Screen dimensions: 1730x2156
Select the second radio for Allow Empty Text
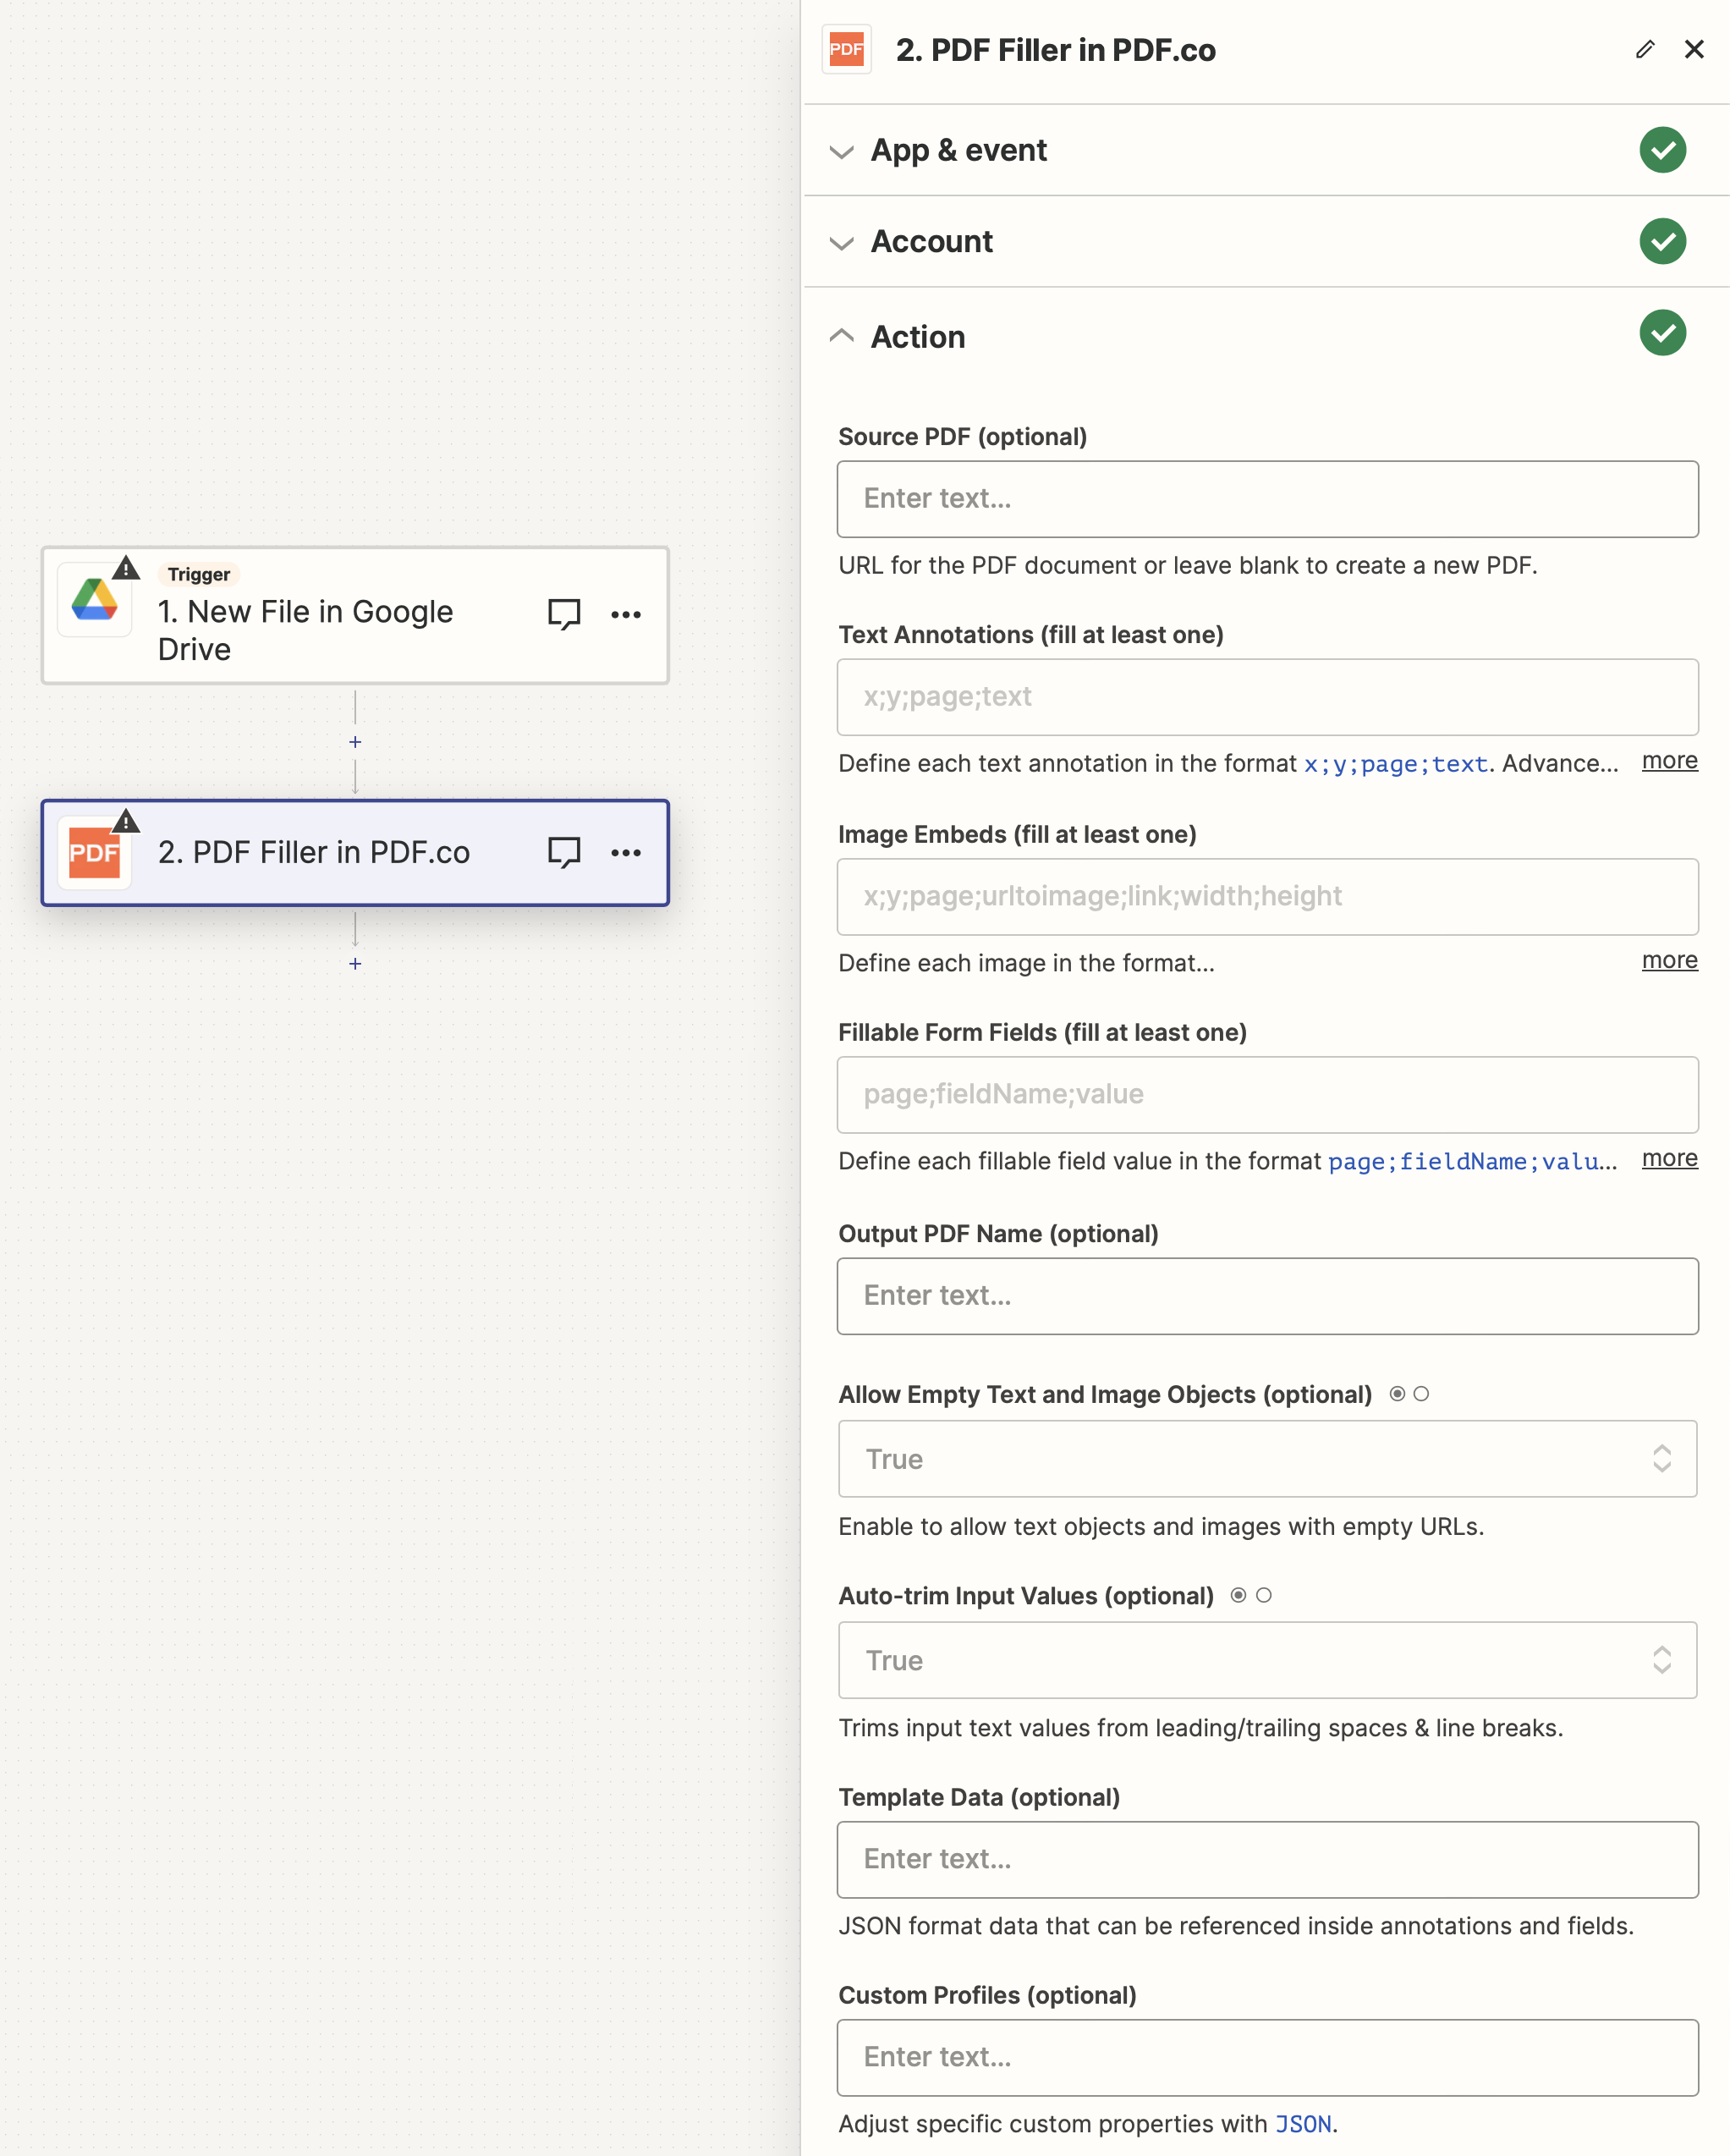click(1423, 1393)
